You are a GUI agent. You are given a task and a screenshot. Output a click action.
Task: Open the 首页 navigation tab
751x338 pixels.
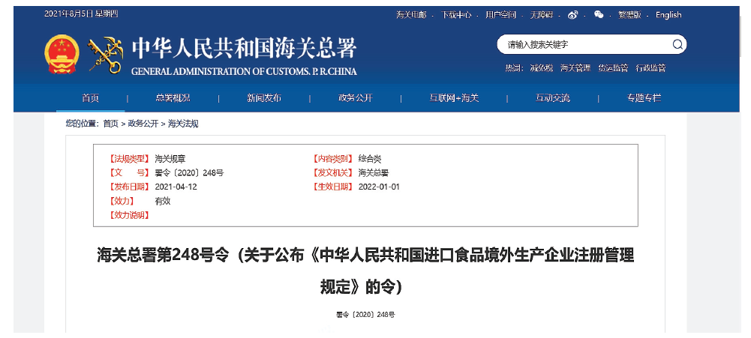91,98
